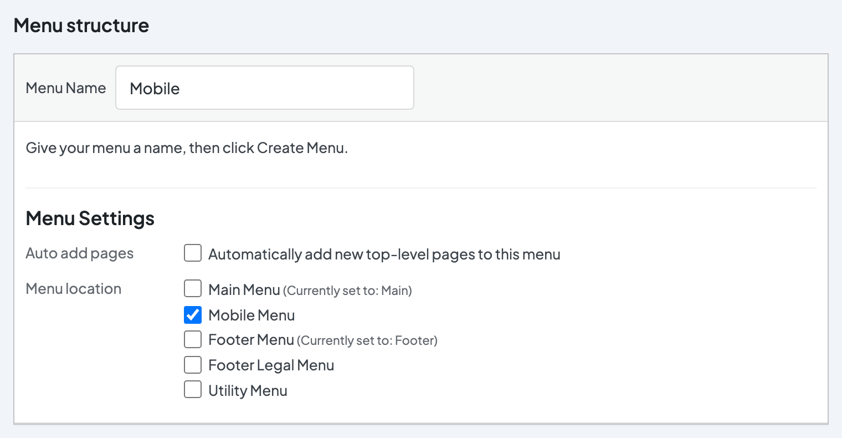Uncheck the Mobile Menu location checkbox
Image resolution: width=842 pixels, height=438 pixels.
pyautogui.click(x=193, y=314)
